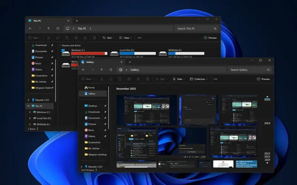Unpin Downloads in This PC sidebar
Image resolution: width=297 pixels, height=185 pixels.
click(x=52, y=45)
